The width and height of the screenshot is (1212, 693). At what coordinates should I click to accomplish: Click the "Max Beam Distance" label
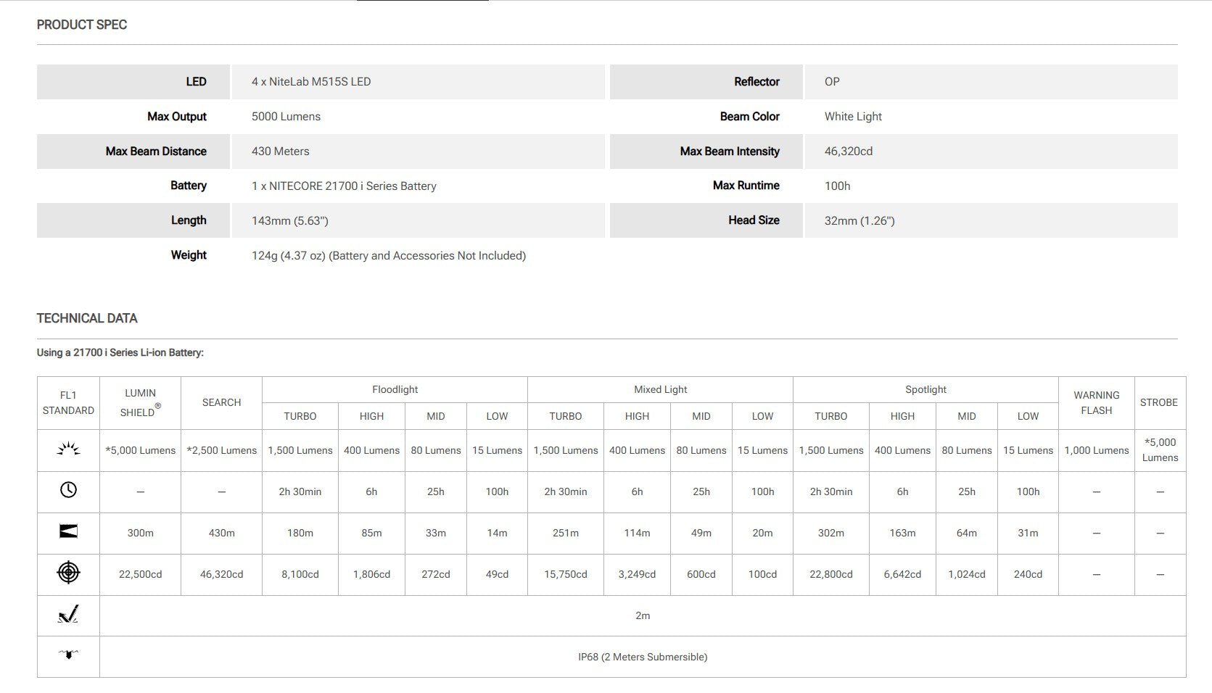[x=156, y=152]
